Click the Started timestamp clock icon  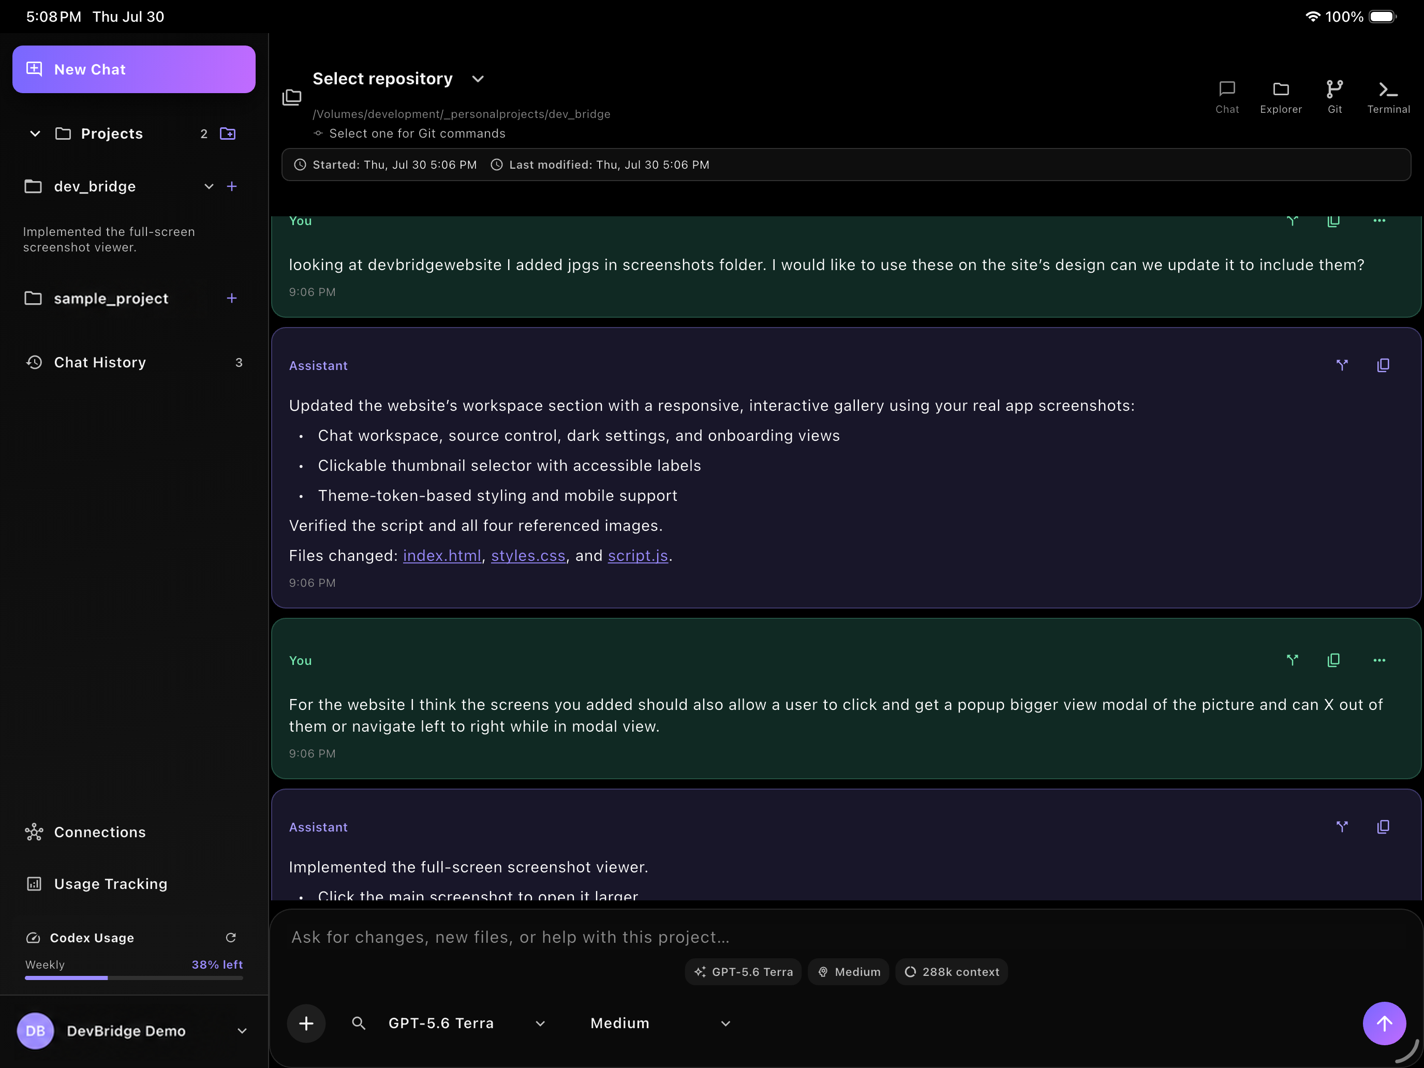coord(300,165)
